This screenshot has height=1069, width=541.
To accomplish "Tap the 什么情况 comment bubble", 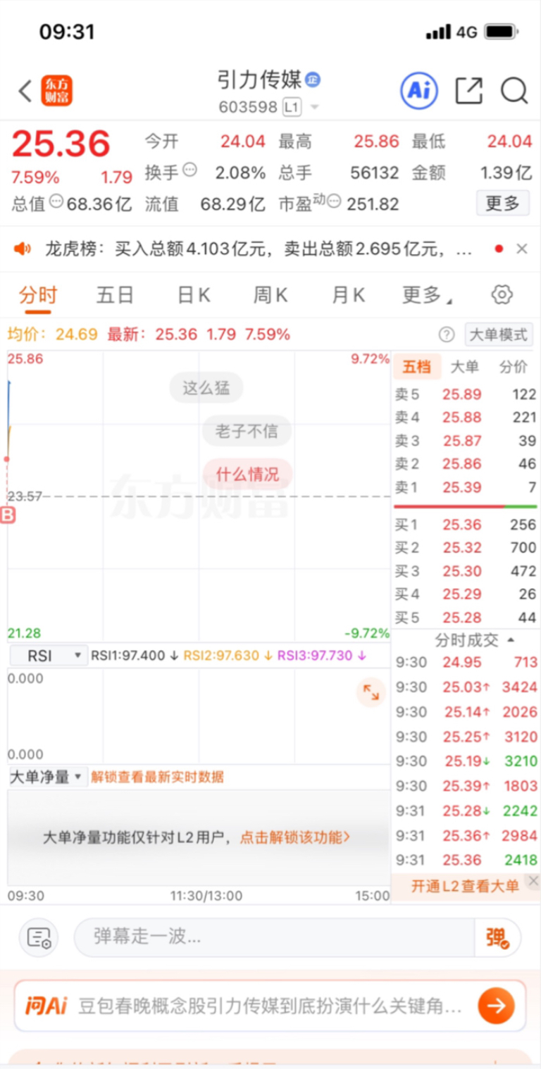I will 247,474.
